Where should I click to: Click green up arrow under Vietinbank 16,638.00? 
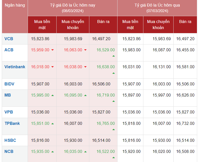click(x=113, y=73)
